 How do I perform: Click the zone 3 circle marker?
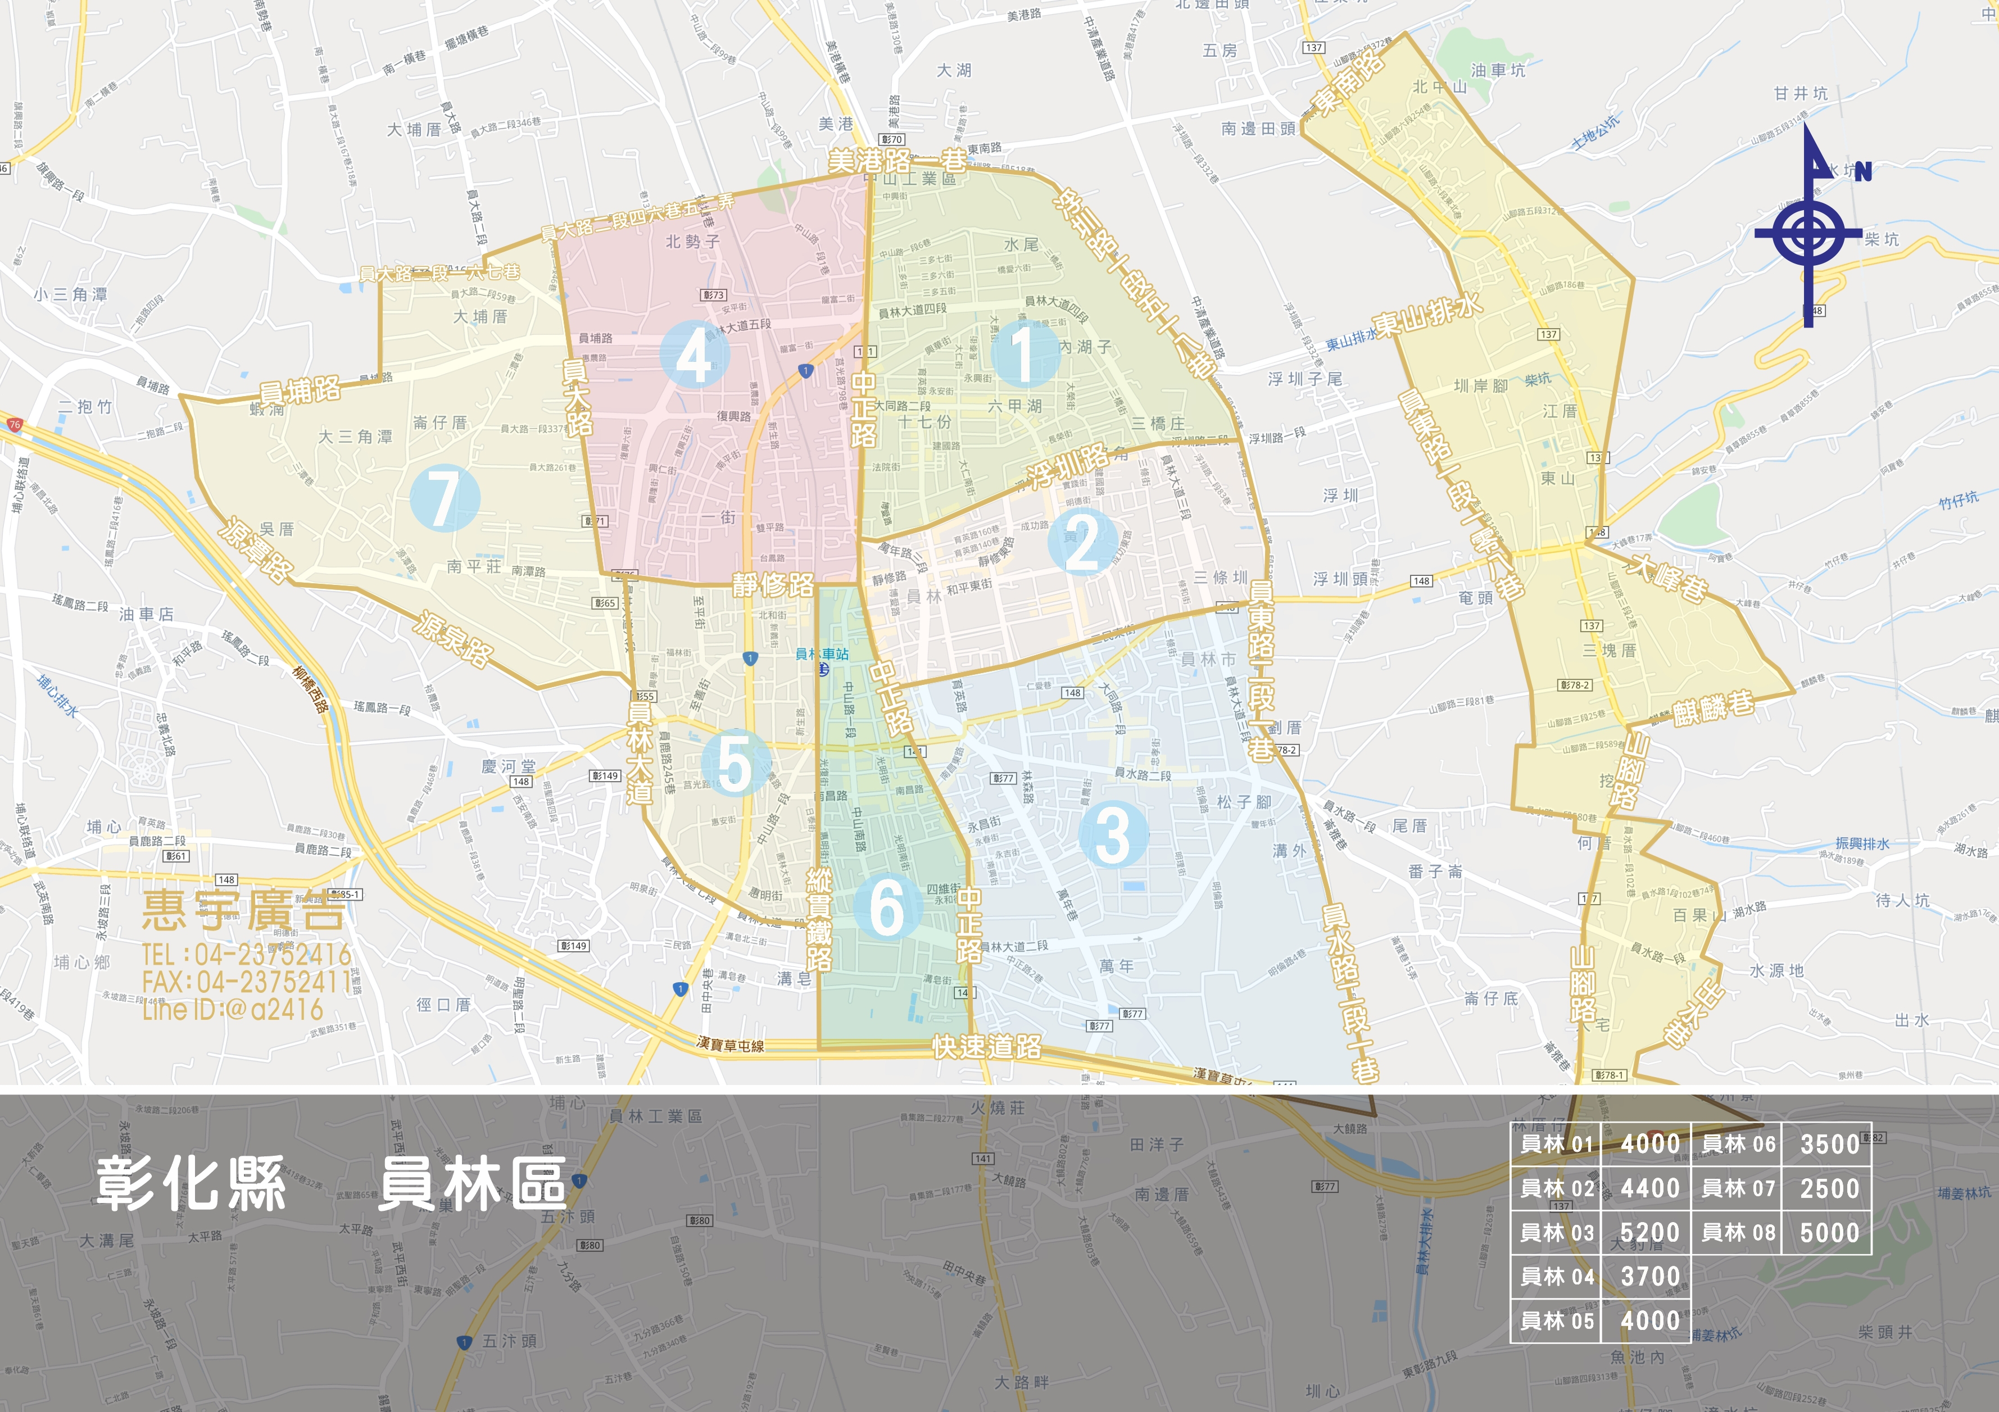click(1113, 834)
